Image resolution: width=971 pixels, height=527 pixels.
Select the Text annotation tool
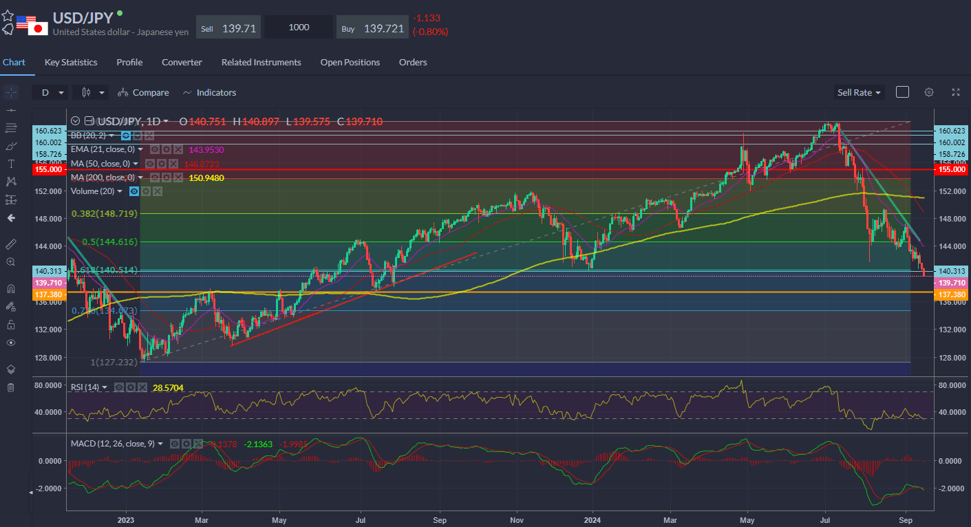10,164
